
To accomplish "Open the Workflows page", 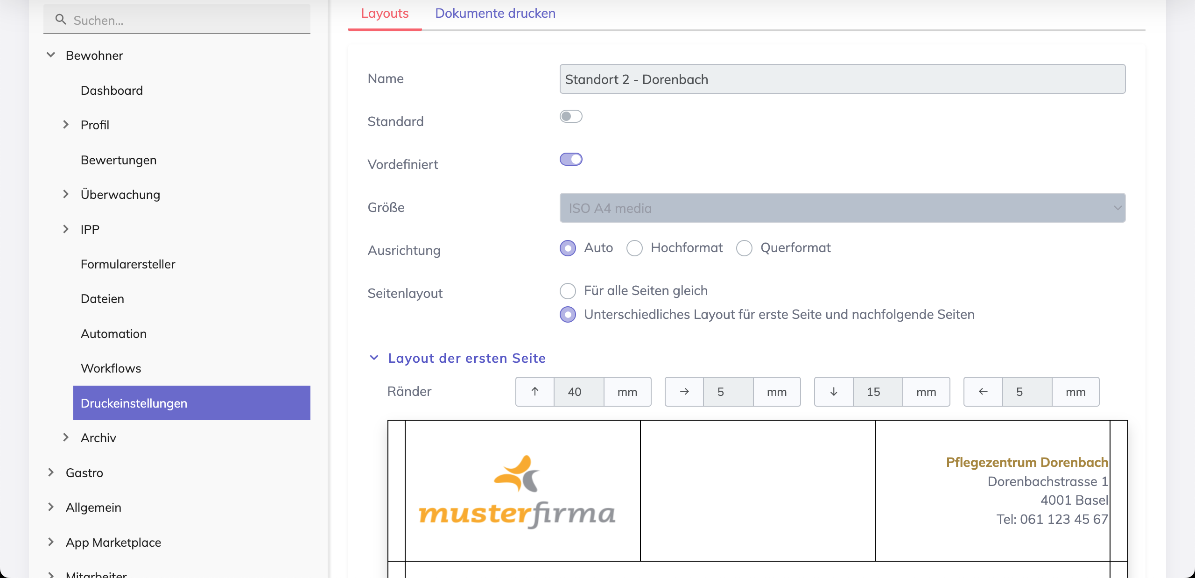I will [111, 368].
